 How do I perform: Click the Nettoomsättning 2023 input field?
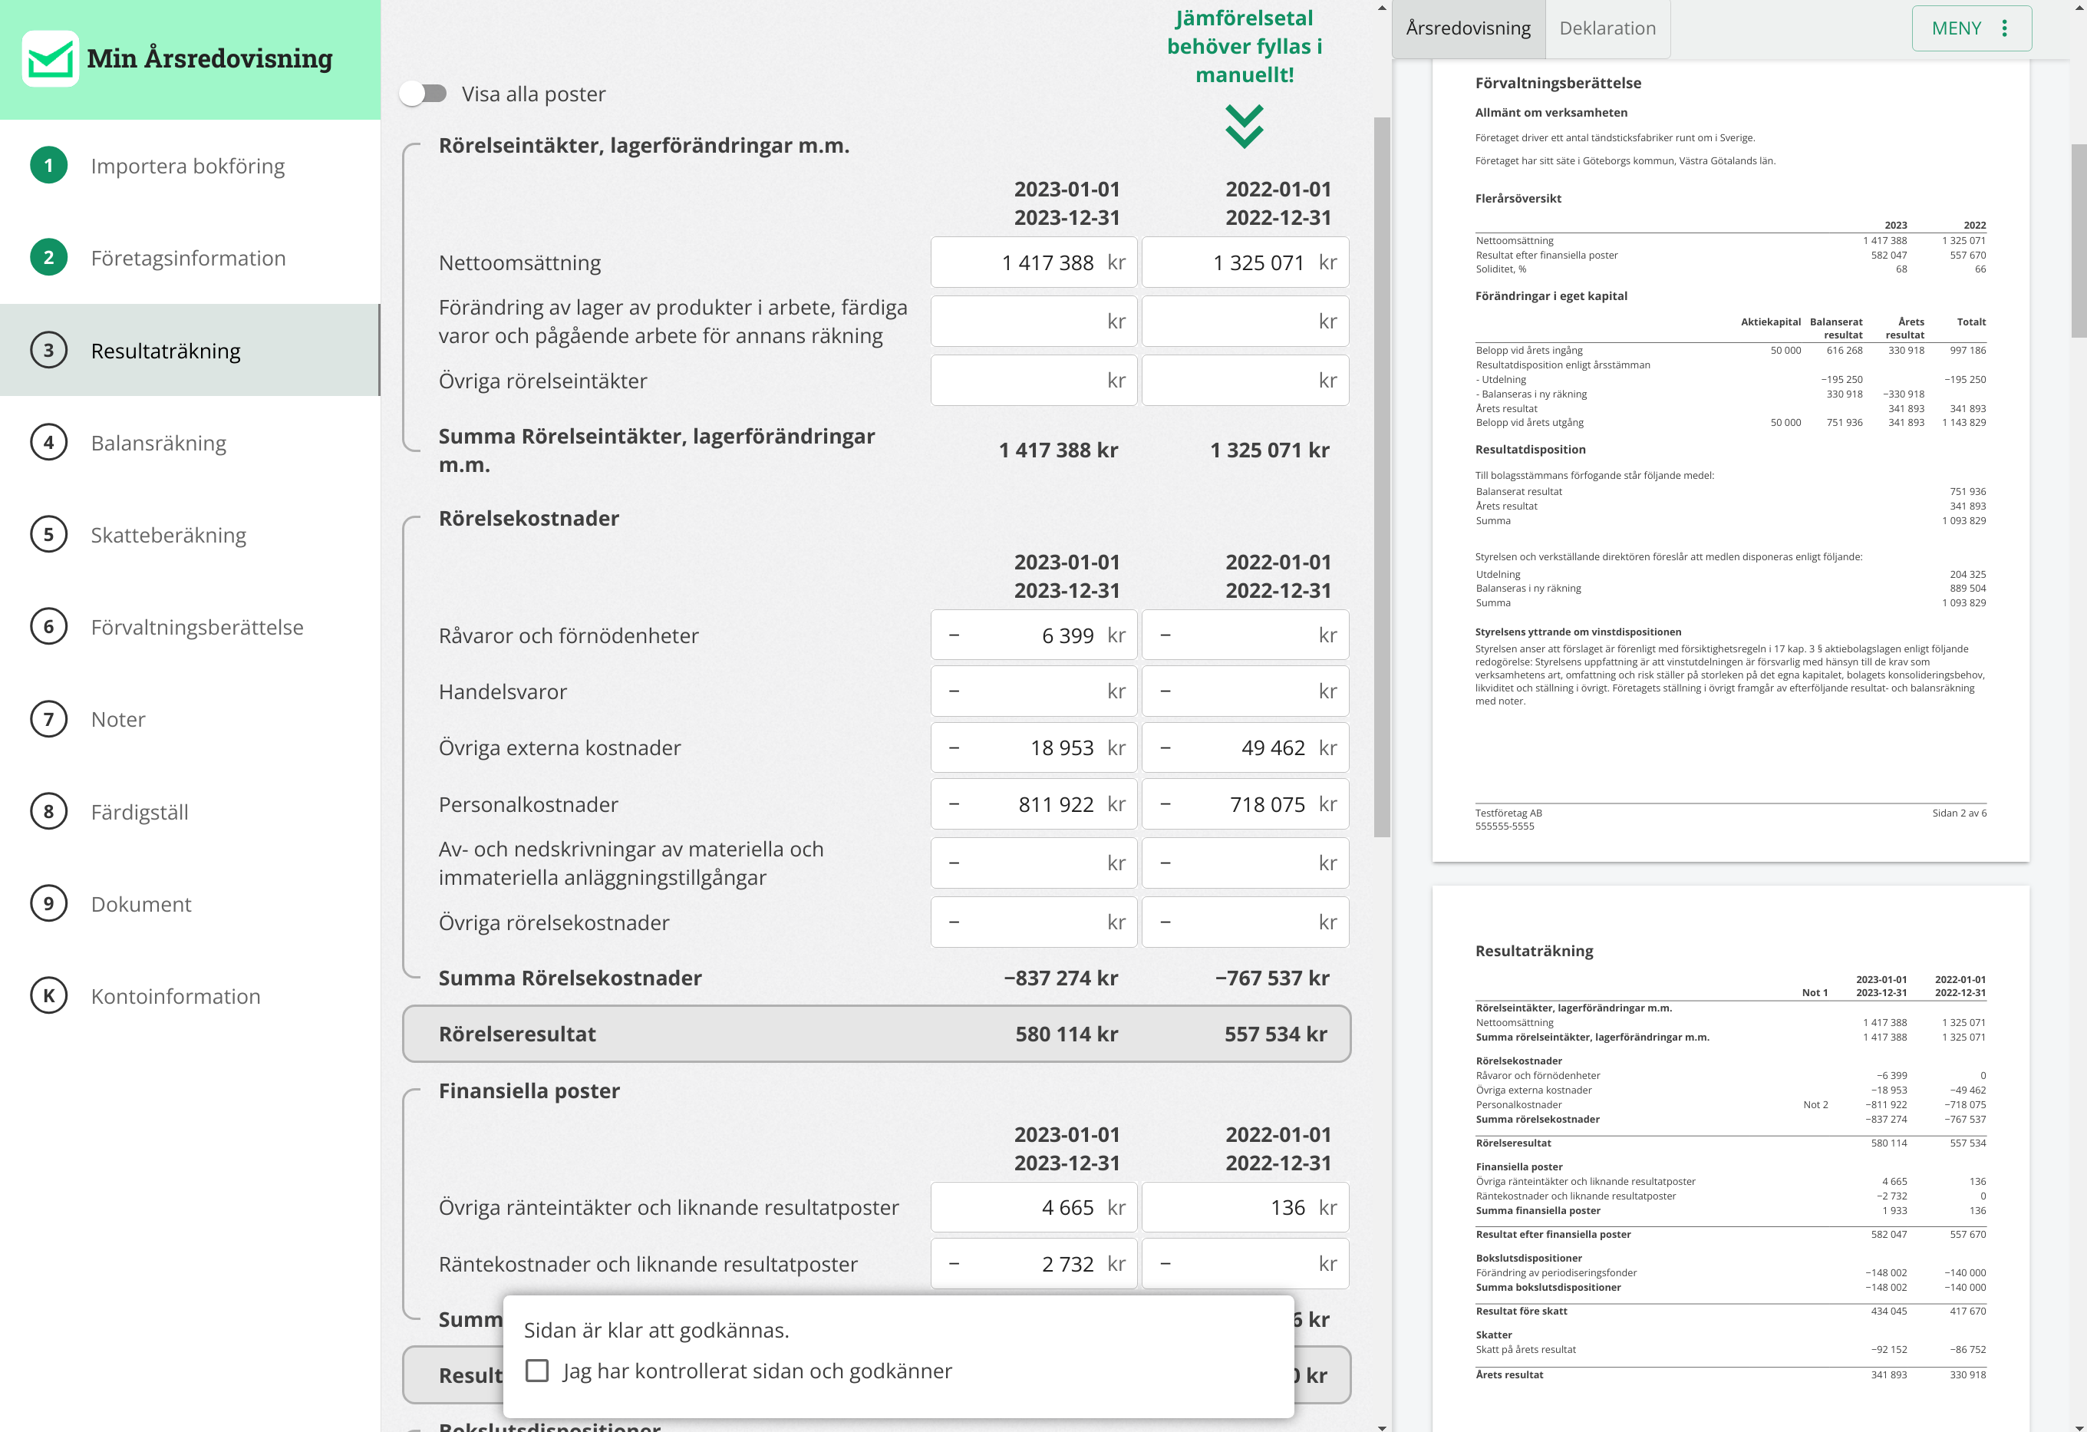1033,262
